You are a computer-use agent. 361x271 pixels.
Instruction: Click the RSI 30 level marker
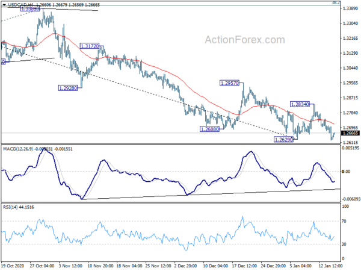(344, 244)
